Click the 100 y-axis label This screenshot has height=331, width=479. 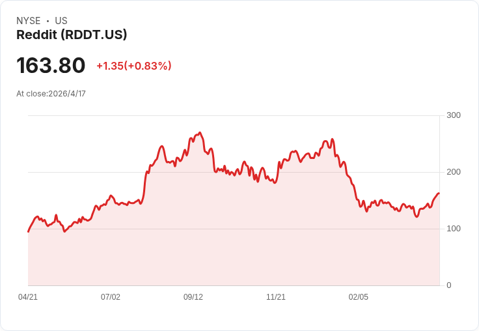454,229
